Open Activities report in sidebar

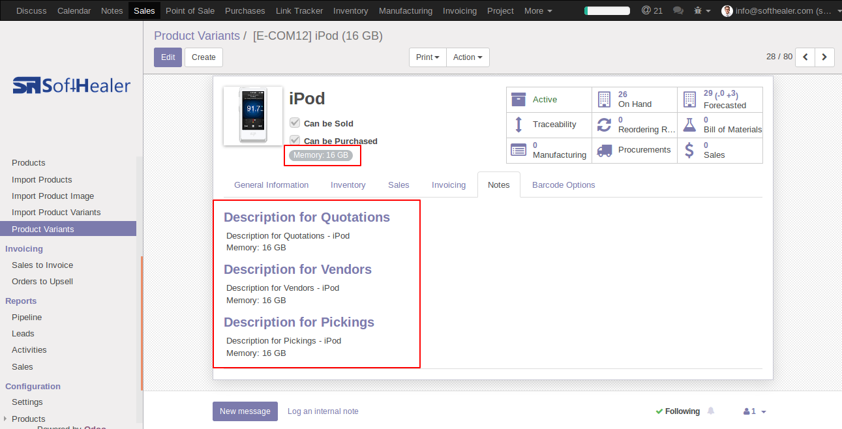click(x=29, y=349)
